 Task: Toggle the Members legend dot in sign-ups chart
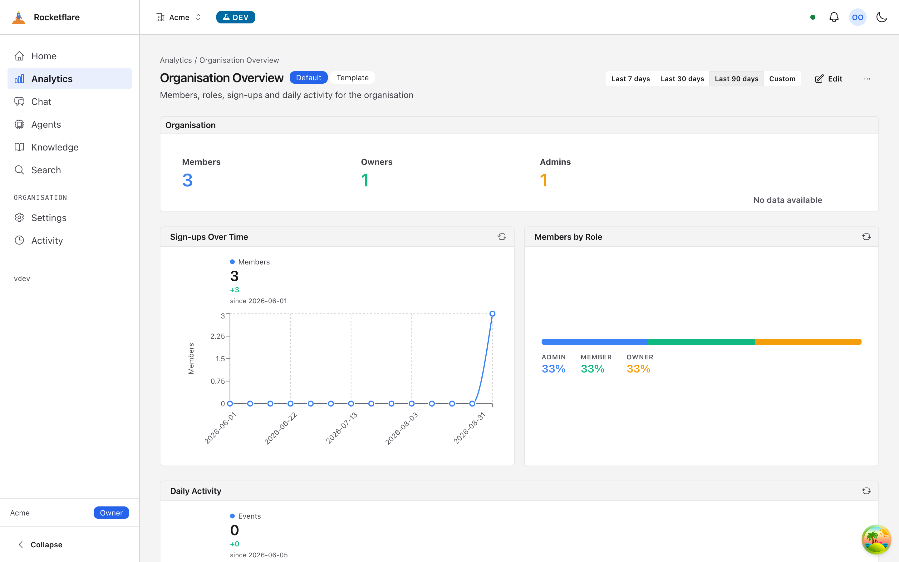(x=232, y=262)
